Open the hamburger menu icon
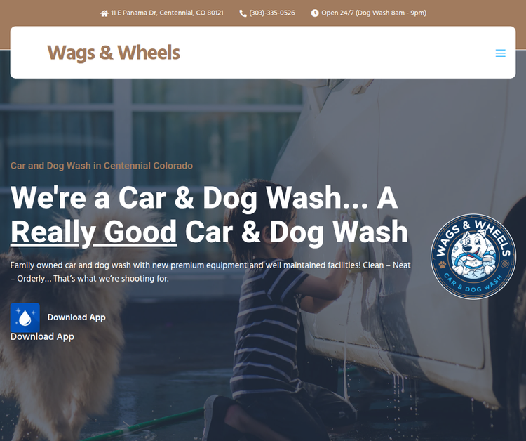This screenshot has width=526, height=441. coord(500,53)
